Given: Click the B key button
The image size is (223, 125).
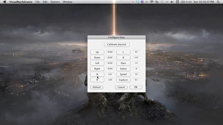Looking at the screenshot, I should (97, 80).
